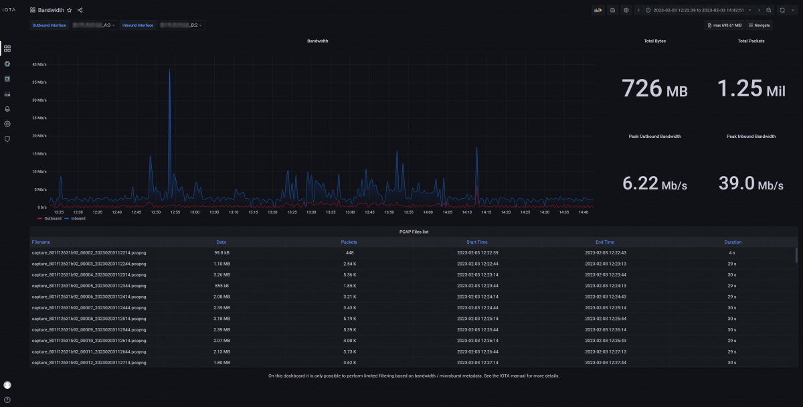
Task: Click the bell alerting icon in sidebar
Action: 7,108
